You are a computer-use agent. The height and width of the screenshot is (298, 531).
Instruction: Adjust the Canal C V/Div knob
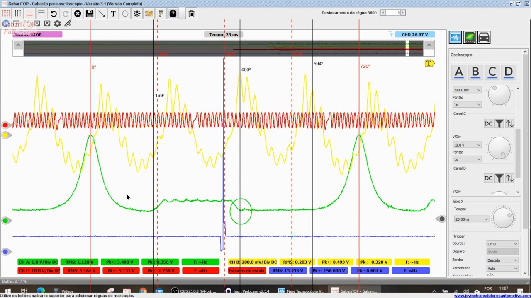click(499, 149)
